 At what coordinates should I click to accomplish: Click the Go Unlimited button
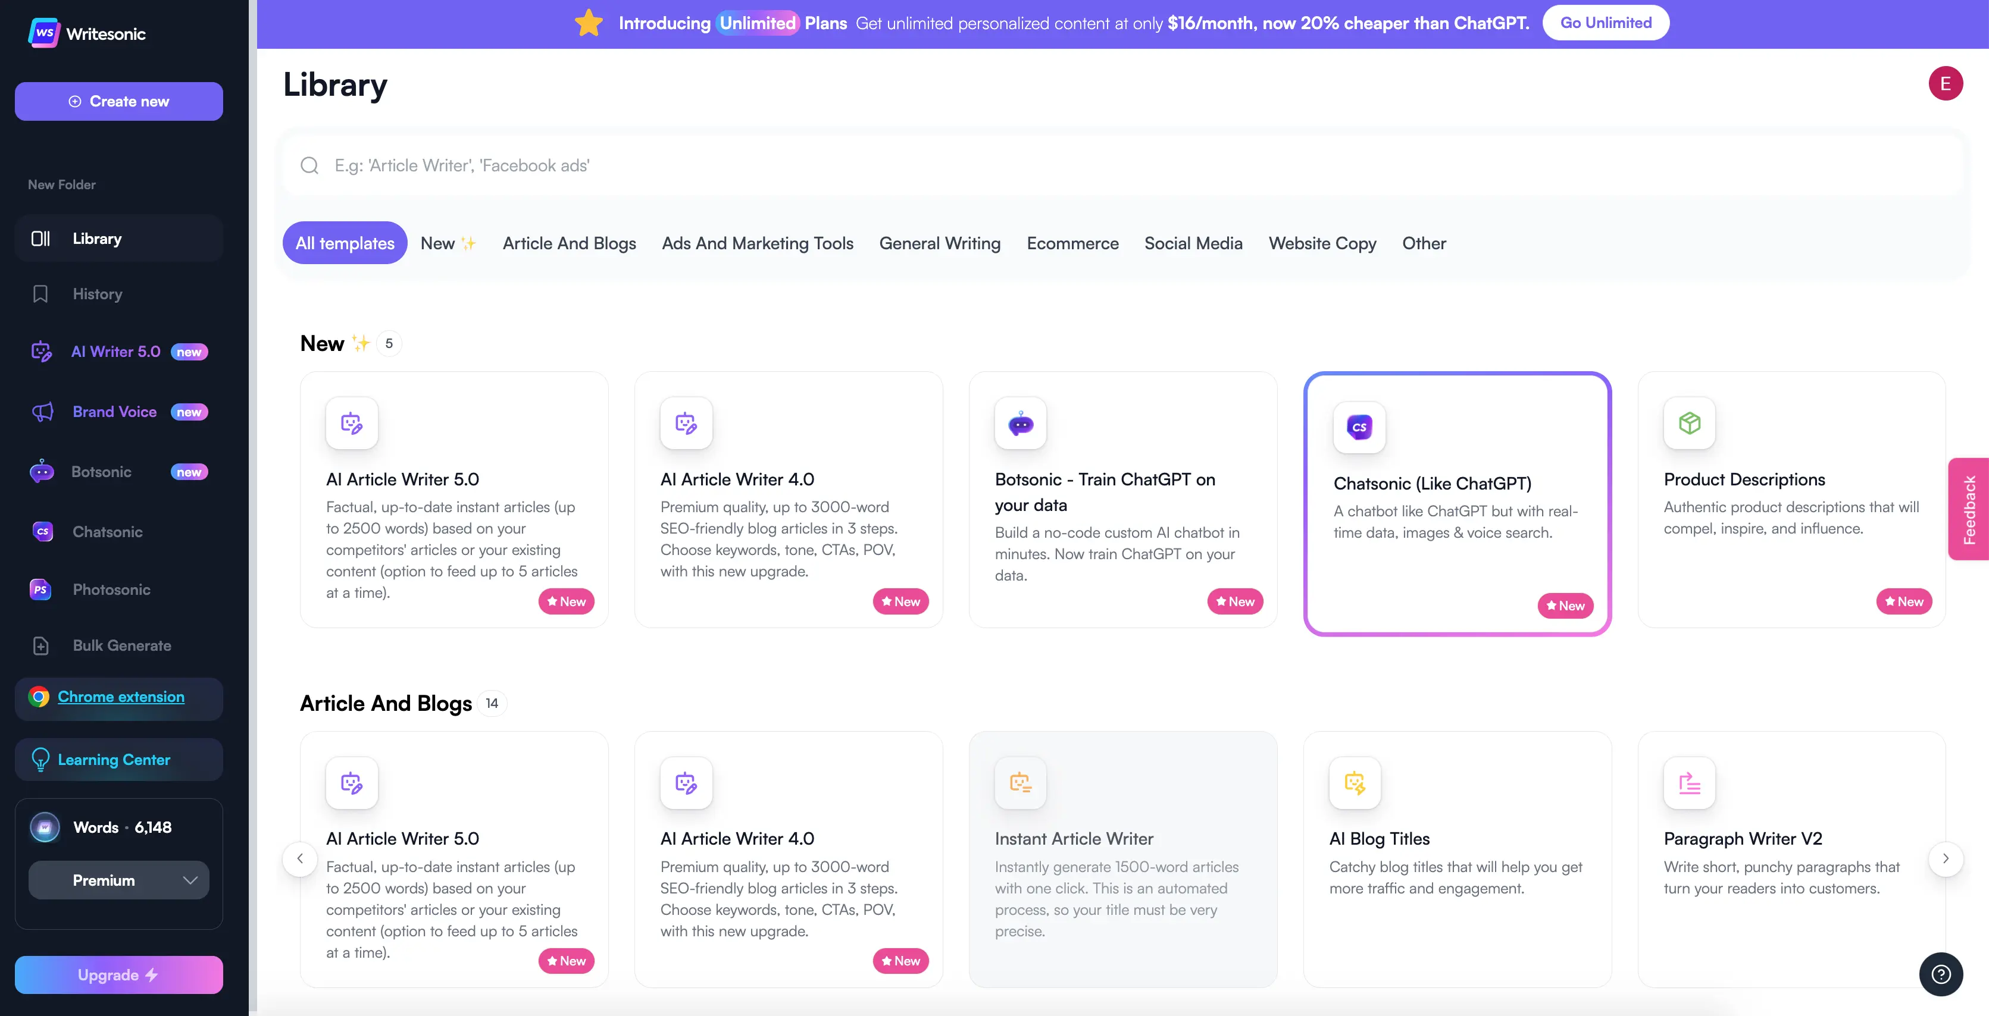(x=1605, y=23)
